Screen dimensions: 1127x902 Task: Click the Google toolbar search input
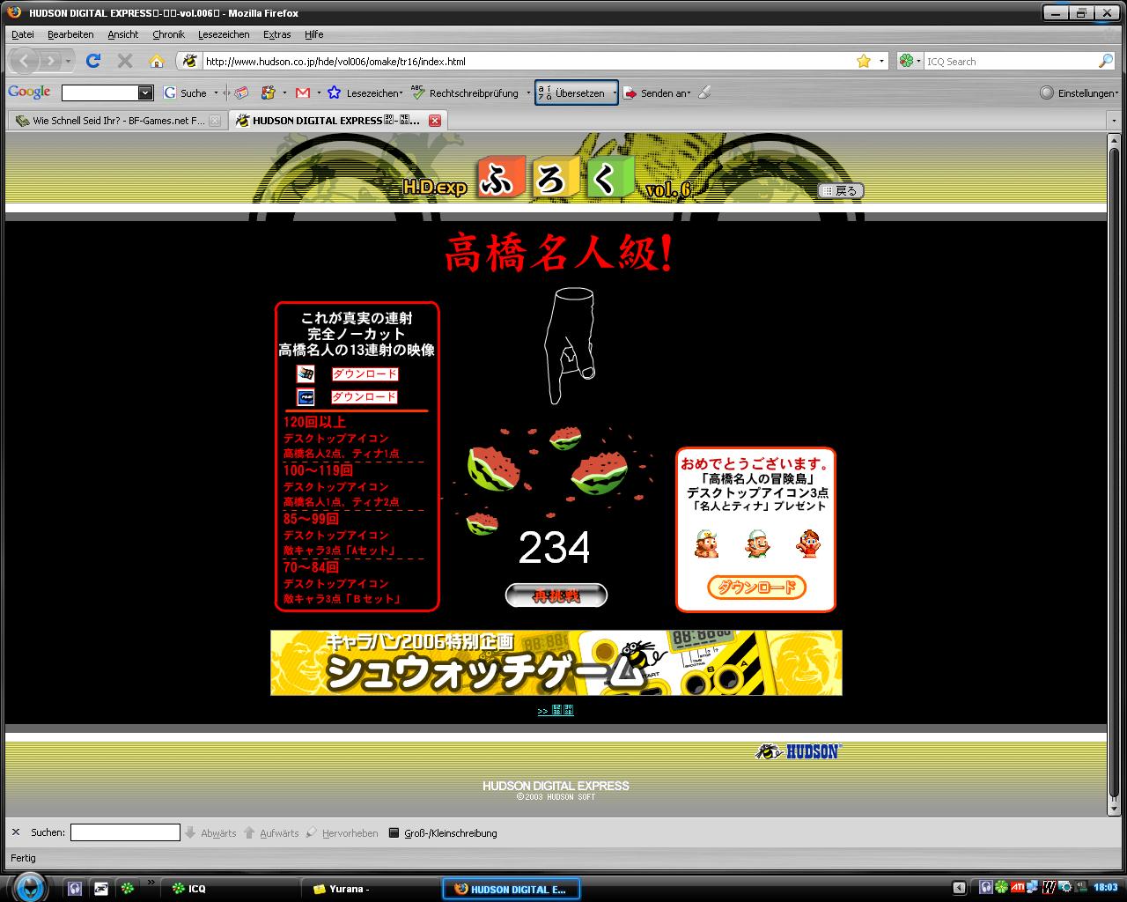pos(99,92)
